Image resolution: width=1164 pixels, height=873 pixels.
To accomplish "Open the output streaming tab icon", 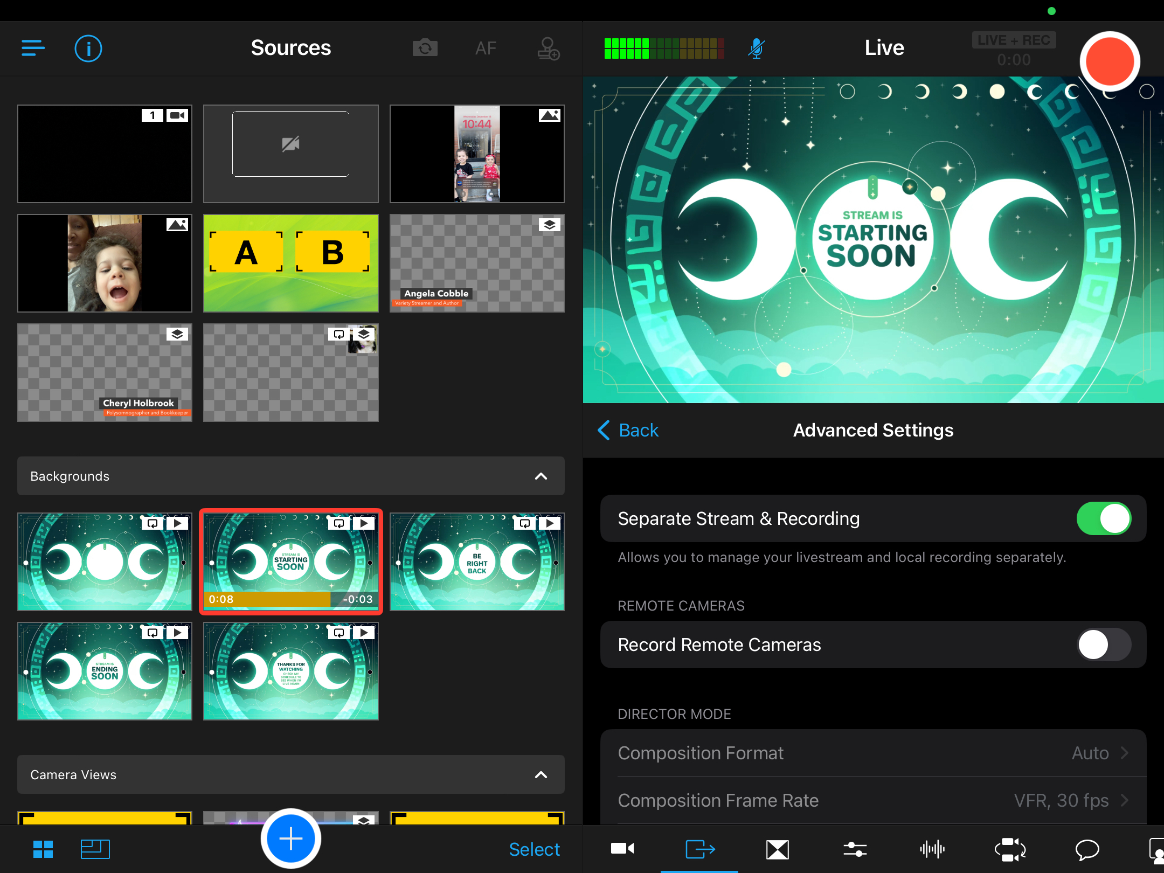I will [x=699, y=849].
